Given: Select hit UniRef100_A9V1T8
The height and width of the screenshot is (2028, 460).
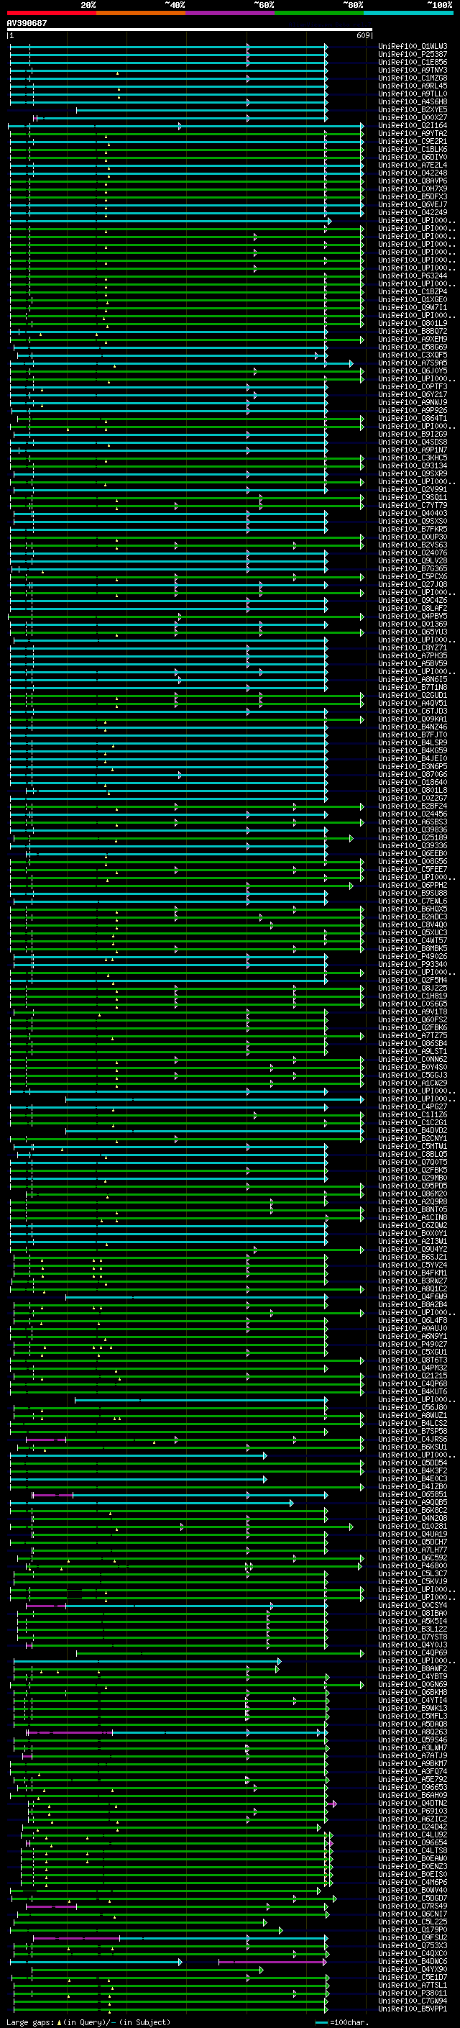Looking at the screenshot, I should pos(412,1011).
